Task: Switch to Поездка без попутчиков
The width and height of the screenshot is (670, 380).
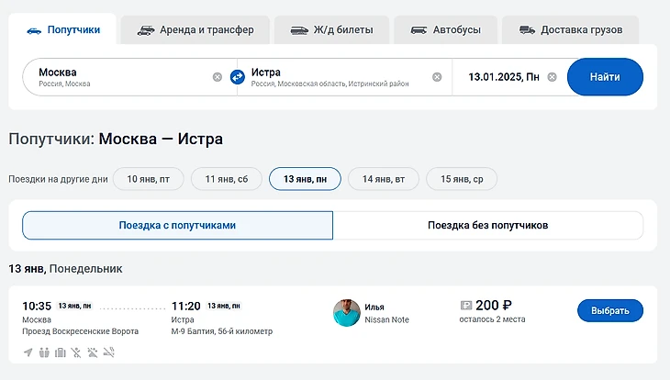Action: (487, 225)
